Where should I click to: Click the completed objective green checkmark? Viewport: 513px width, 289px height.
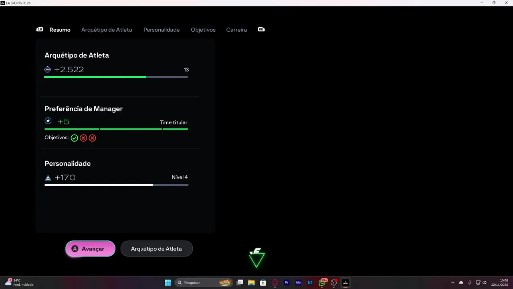75,138
